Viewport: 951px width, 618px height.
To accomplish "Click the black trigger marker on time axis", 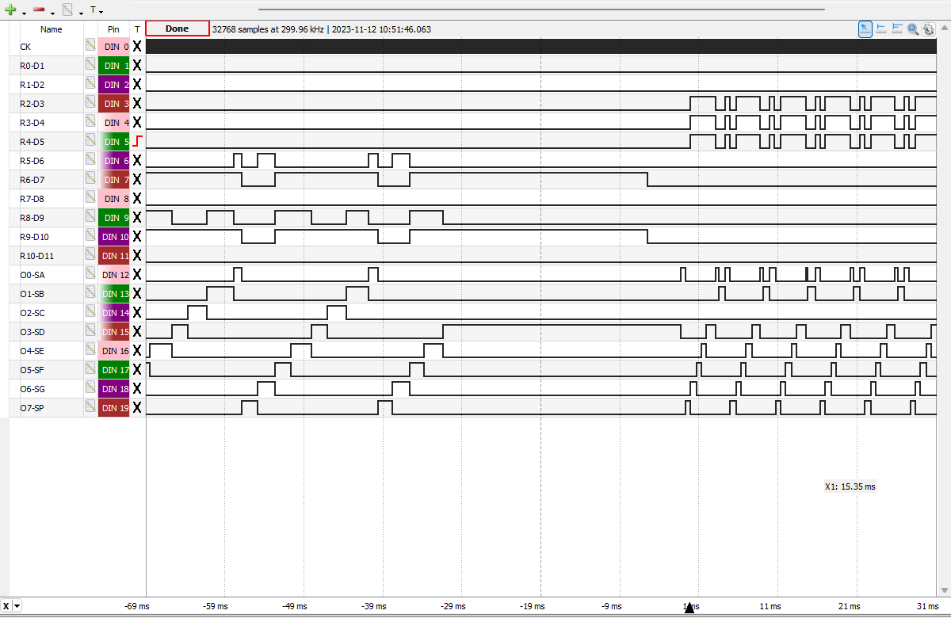I will coord(689,608).
